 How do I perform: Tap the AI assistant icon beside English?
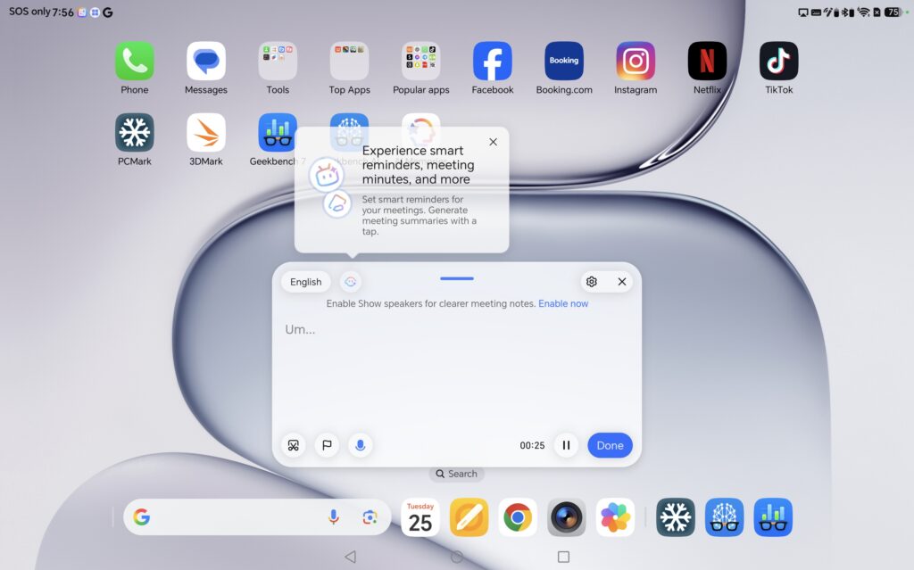click(350, 282)
